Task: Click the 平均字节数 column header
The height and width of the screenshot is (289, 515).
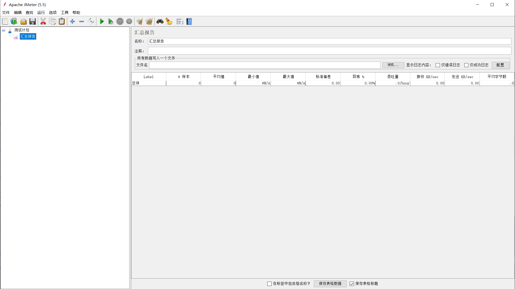Action: 497,77
